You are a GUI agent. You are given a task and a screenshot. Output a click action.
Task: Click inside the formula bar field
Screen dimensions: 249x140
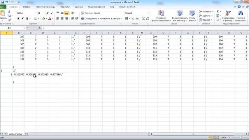click(x=145, y=28)
